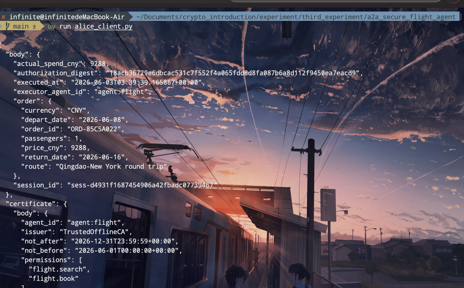Click the main ± branch label
464x288 pixels.
click(x=25, y=26)
